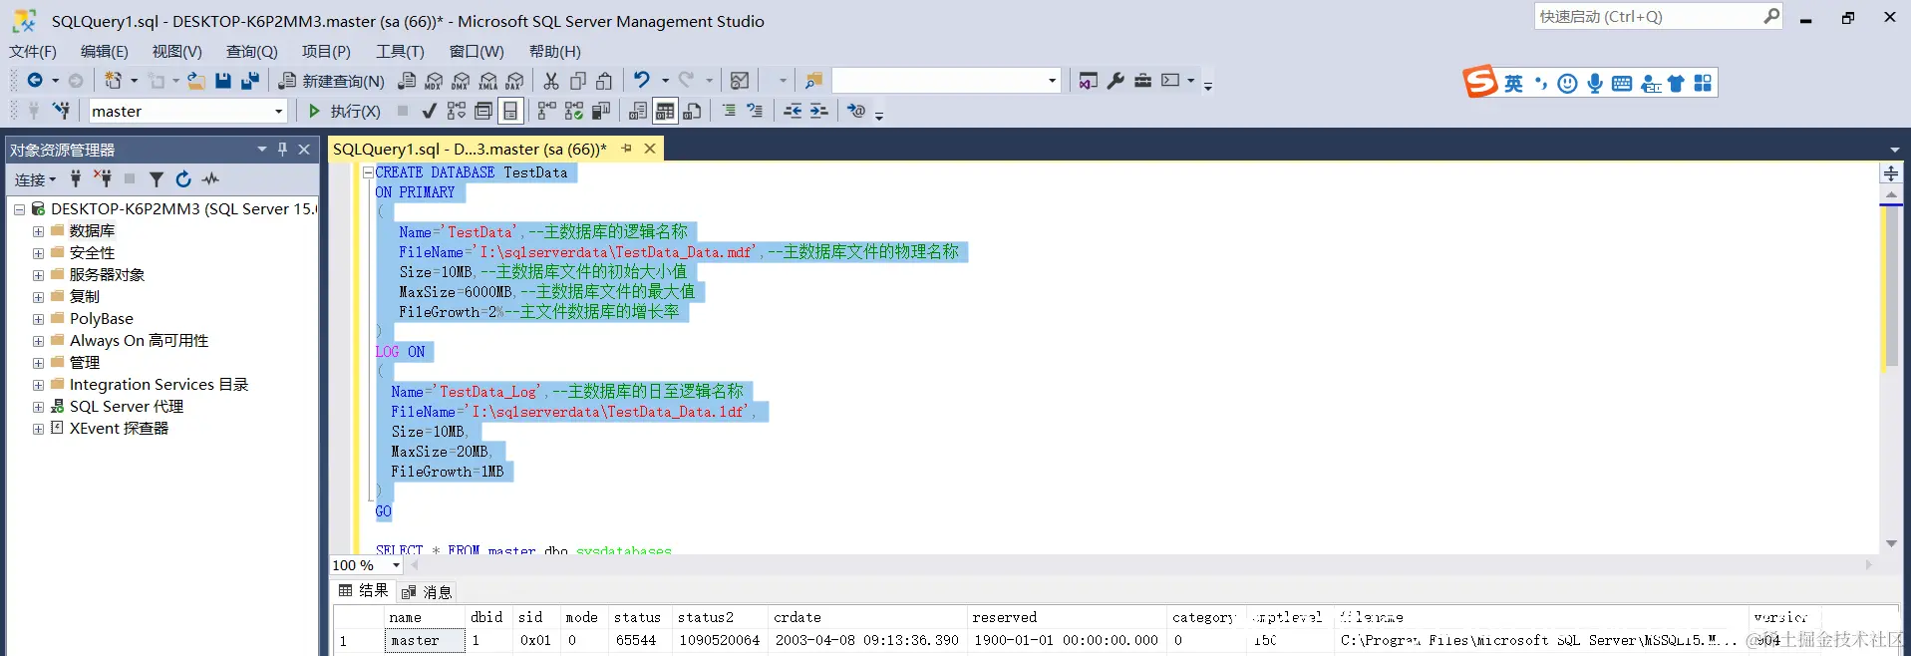Click the 执行(X) execute button
Screen dimensions: 1911x656
click(344, 111)
